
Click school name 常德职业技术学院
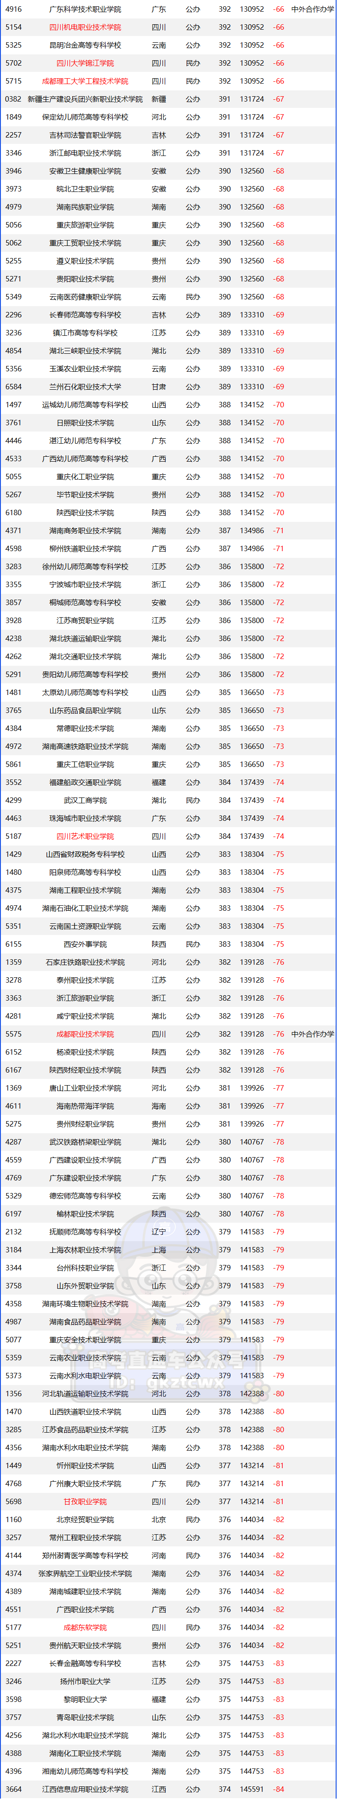85,728
